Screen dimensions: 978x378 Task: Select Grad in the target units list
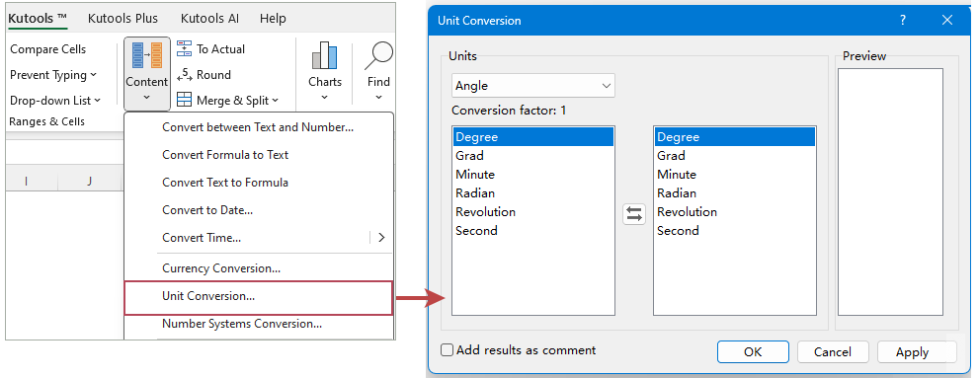pos(735,156)
